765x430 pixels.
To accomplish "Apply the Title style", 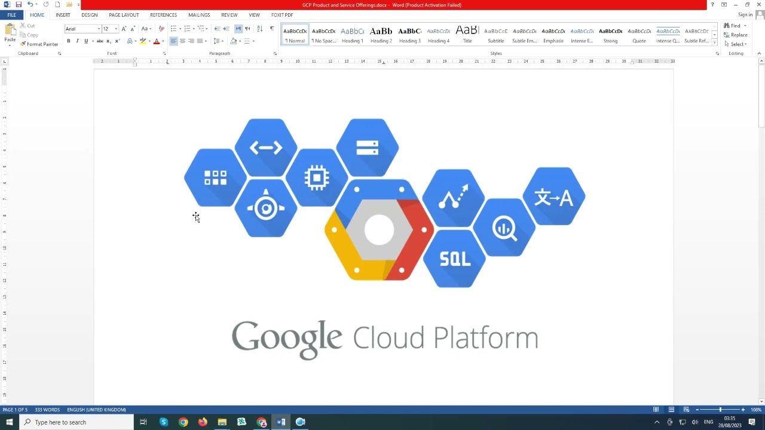I will coord(467,35).
